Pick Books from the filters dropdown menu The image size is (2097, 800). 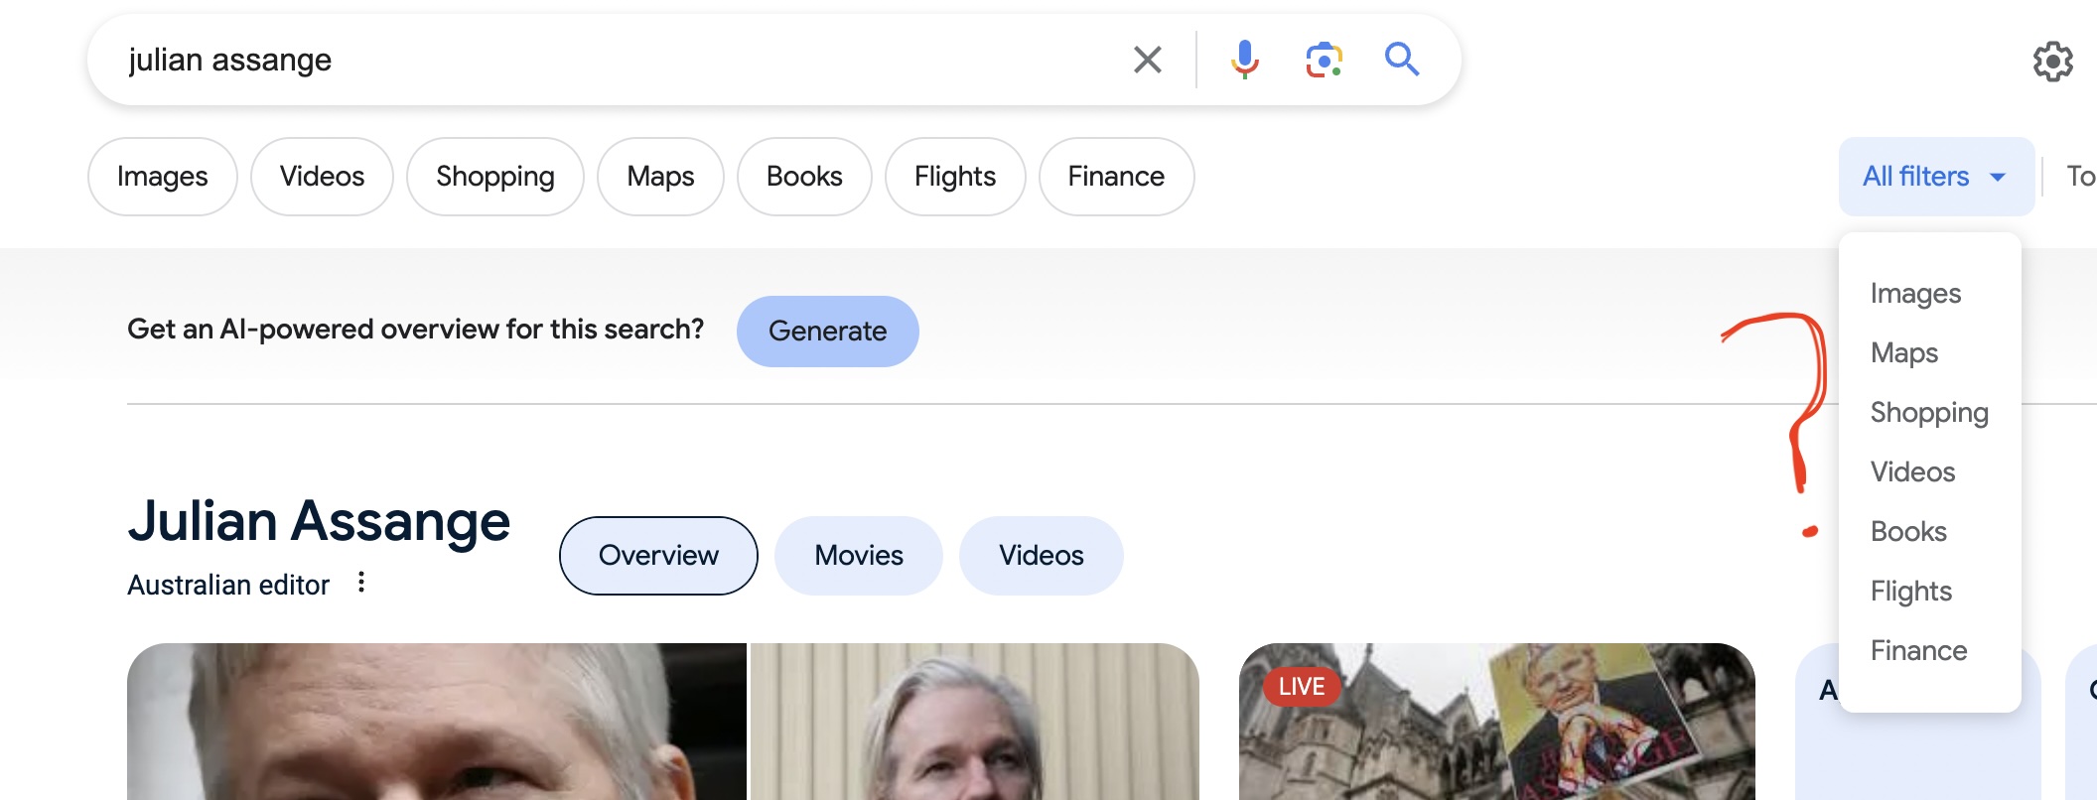(1908, 532)
